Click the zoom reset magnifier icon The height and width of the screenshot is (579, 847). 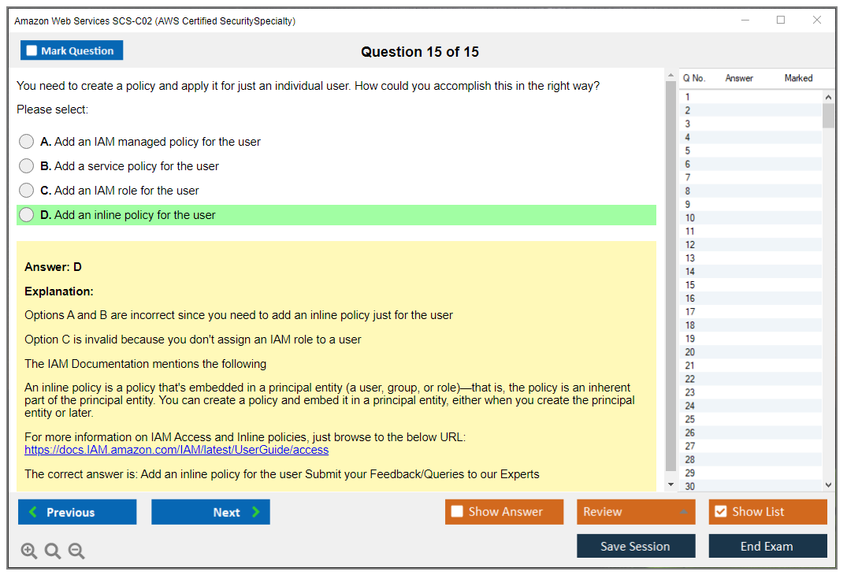pos(53,551)
